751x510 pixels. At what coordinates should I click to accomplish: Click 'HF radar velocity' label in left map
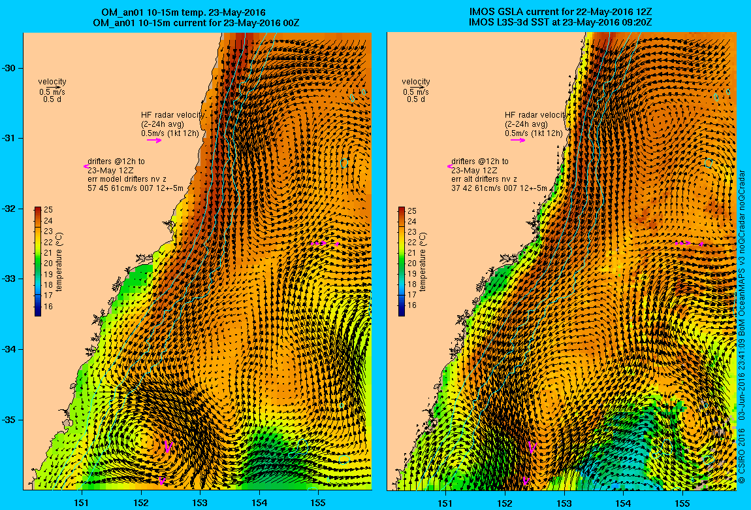pyautogui.click(x=172, y=115)
